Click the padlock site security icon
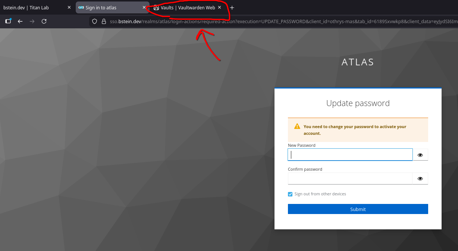Image resolution: width=458 pixels, height=251 pixels. click(104, 21)
